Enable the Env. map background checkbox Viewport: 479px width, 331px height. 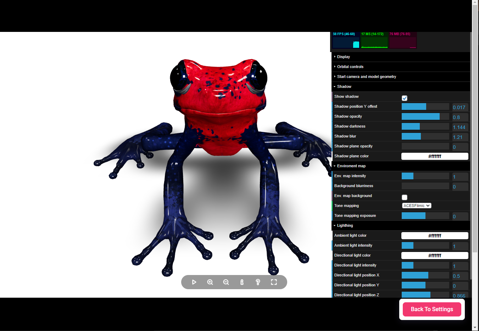point(405,197)
